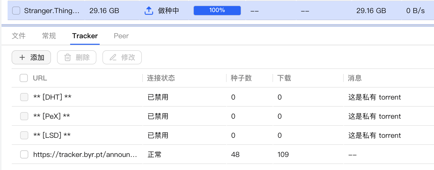The height and width of the screenshot is (170, 434).
Task: Sort by 连接状态 column header
Action: (161, 78)
